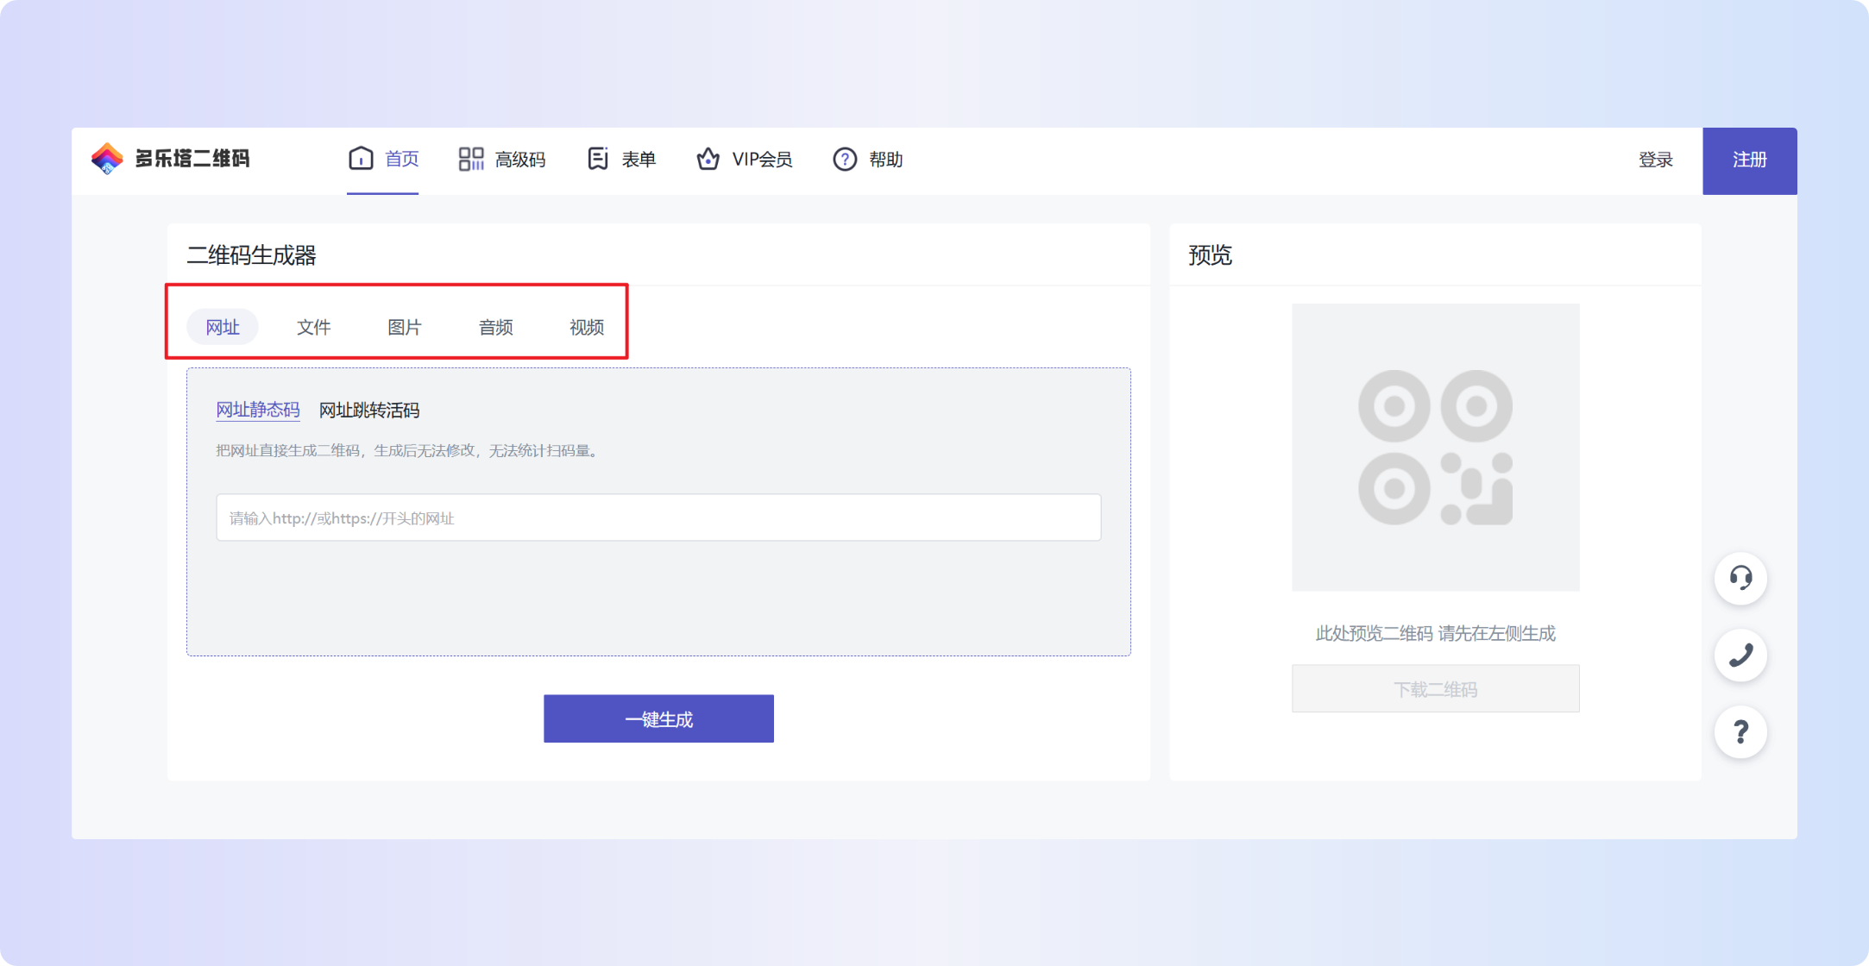Image resolution: width=1869 pixels, height=966 pixels.
Task: Switch to the 图片 tab
Action: coord(406,327)
